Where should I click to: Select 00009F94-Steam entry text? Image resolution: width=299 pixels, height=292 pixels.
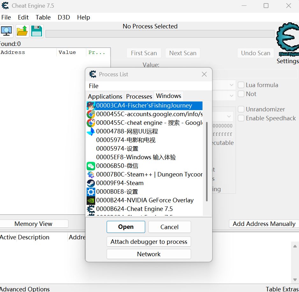click(x=120, y=183)
